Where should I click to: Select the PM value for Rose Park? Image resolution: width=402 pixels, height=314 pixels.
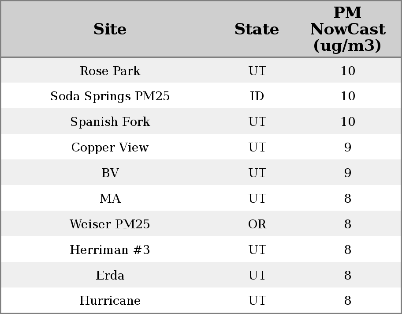pyautogui.click(x=348, y=71)
